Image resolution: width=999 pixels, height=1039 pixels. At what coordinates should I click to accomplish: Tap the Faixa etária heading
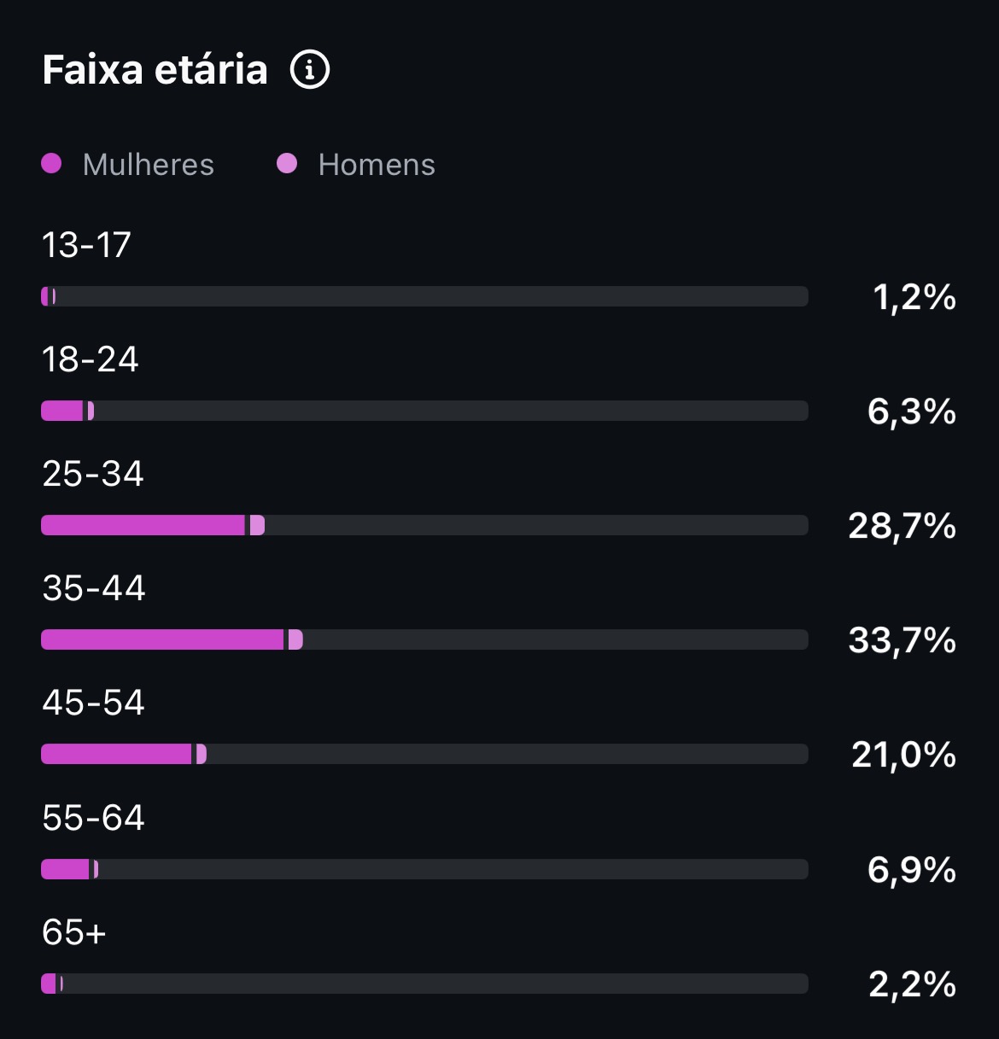(155, 70)
